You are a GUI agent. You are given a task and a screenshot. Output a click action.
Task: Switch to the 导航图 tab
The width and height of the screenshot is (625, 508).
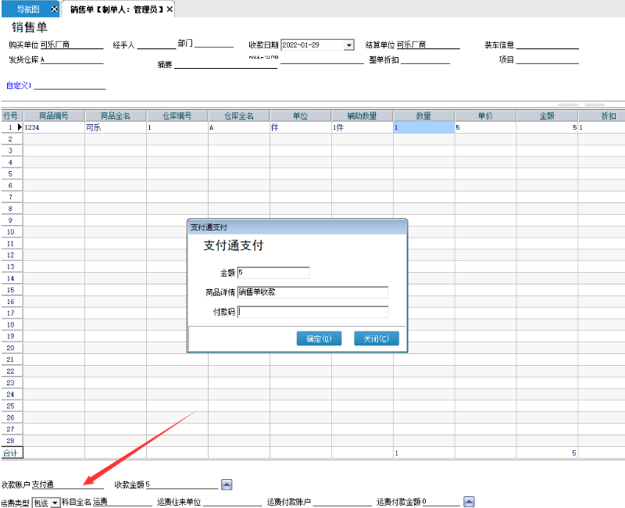coord(28,9)
